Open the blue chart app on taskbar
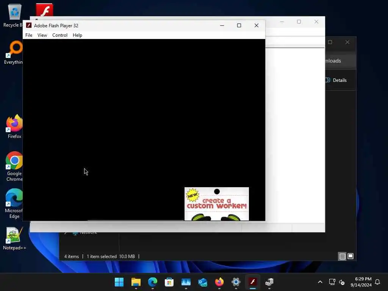388x291 pixels. [186, 282]
